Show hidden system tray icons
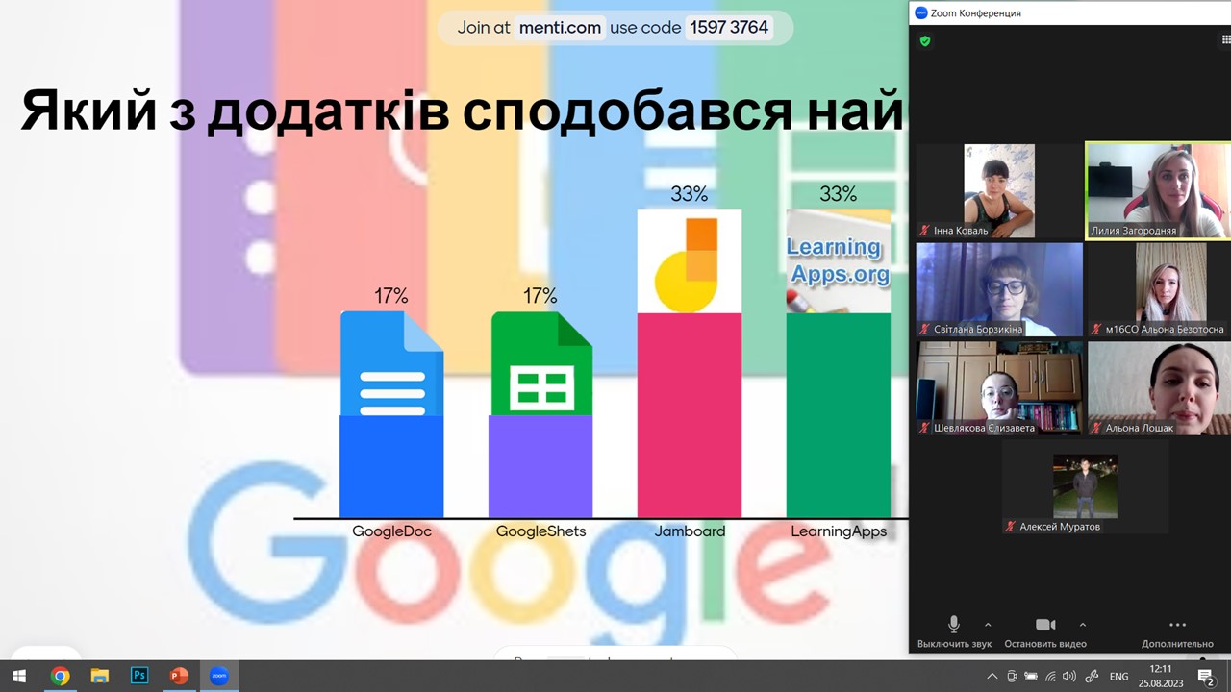Viewport: 1231px width, 692px height. [x=992, y=676]
